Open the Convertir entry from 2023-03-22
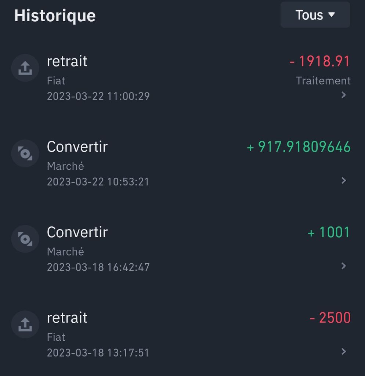Image resolution: width=365 pixels, height=376 pixels. [x=77, y=147]
